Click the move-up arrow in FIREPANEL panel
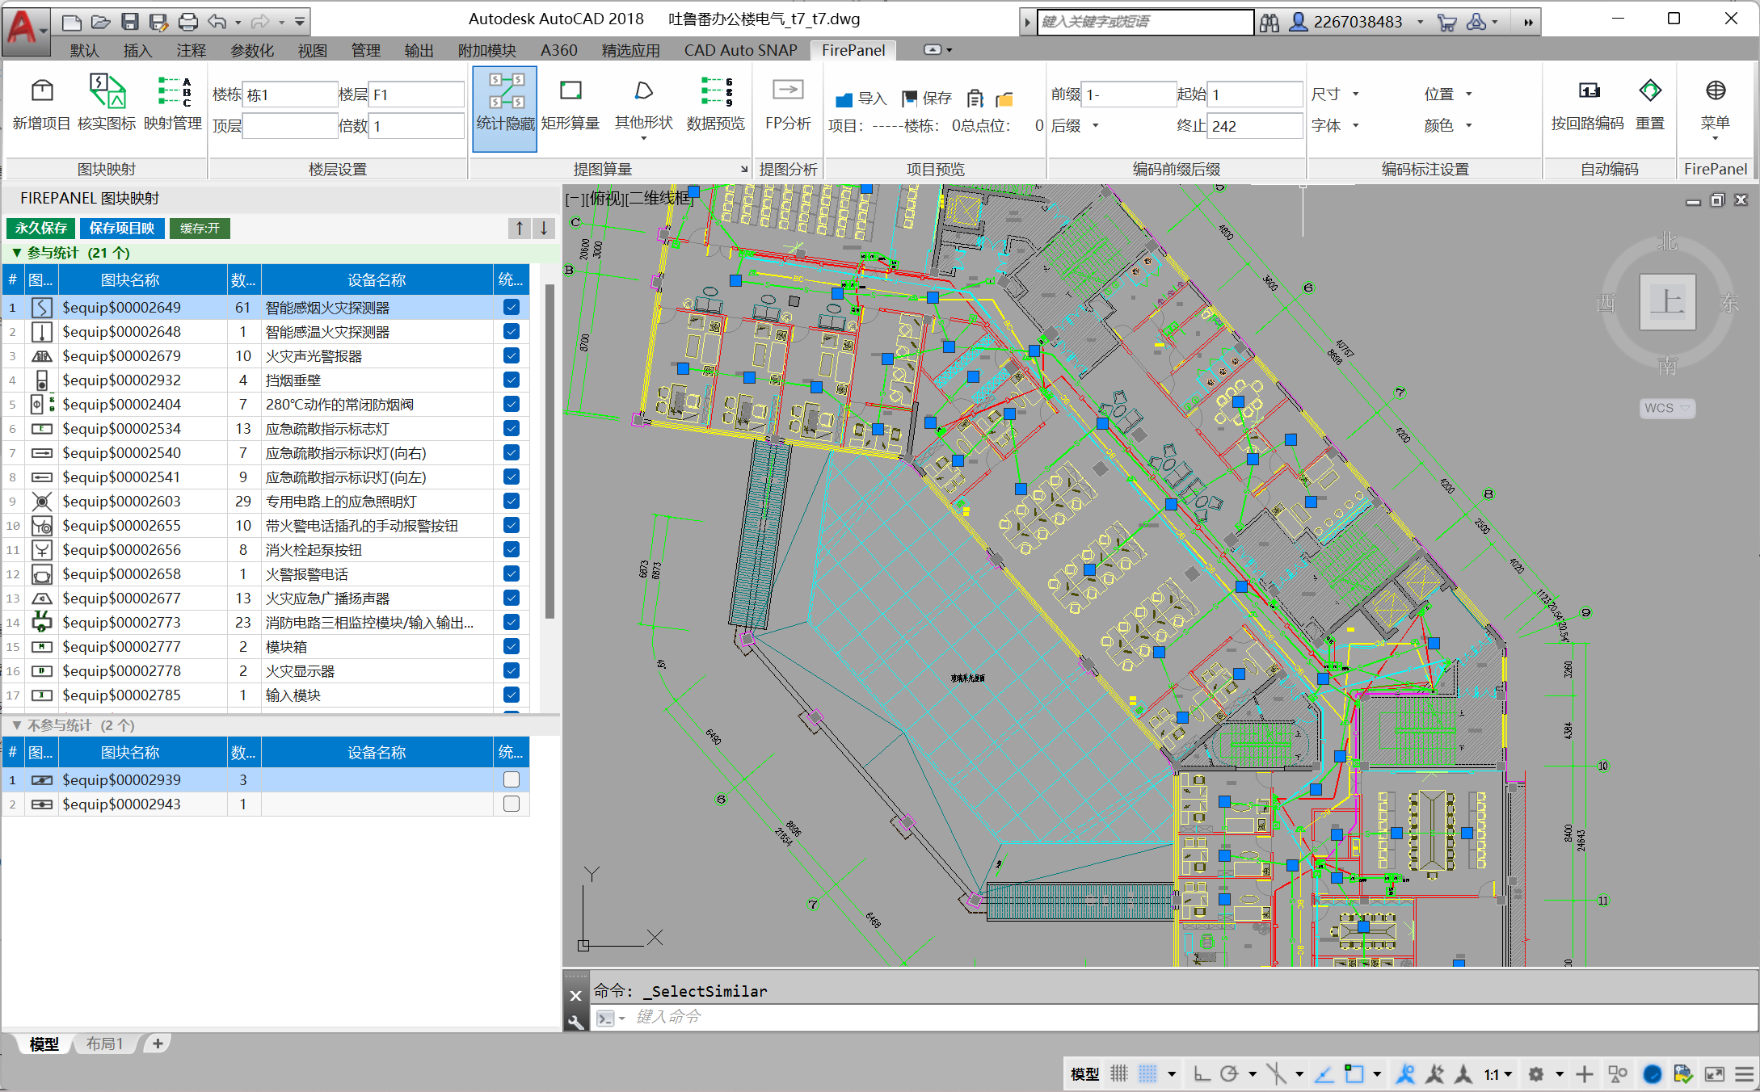 point(520,229)
